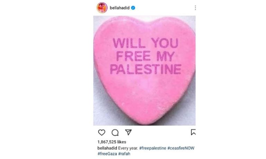The height and width of the screenshot is (159, 266).
Task: Click the word 'likes' beside the count
Action: [122, 142]
